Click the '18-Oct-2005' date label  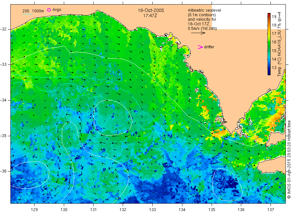pos(151,10)
